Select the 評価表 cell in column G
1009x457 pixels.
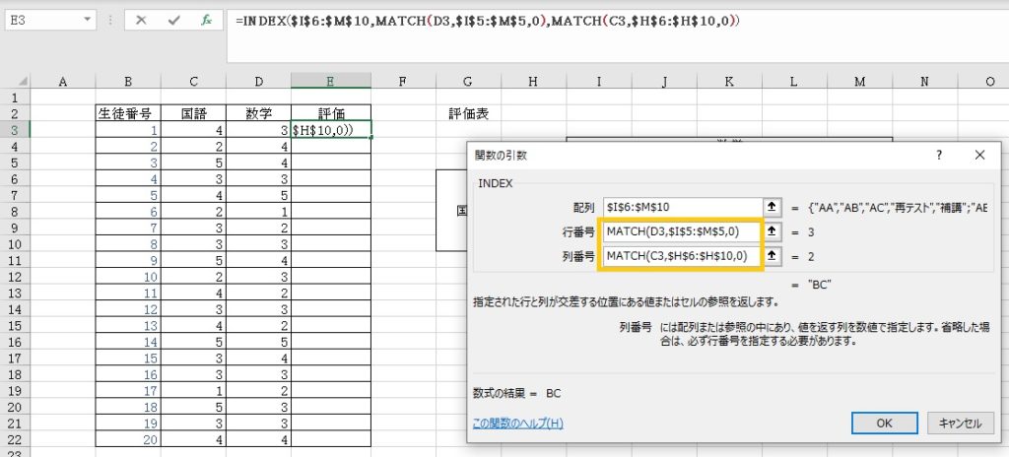pyautogui.click(x=468, y=113)
